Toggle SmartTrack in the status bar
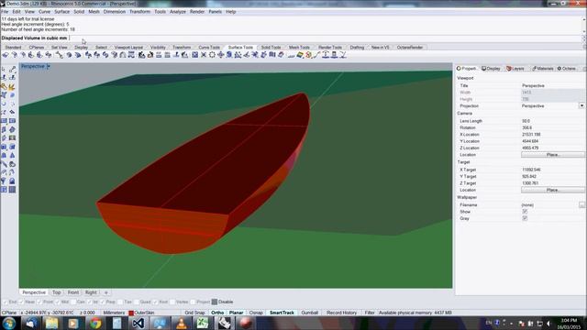Viewport: 587px width, 330px height. 282,313
